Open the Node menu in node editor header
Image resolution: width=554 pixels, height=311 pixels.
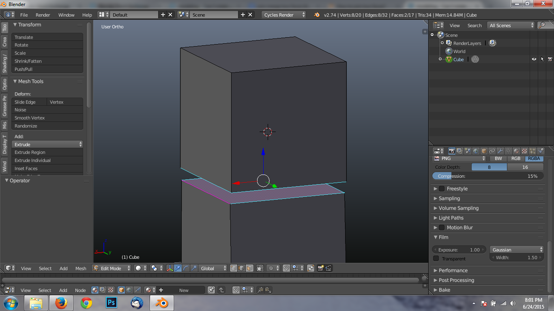[x=80, y=290]
